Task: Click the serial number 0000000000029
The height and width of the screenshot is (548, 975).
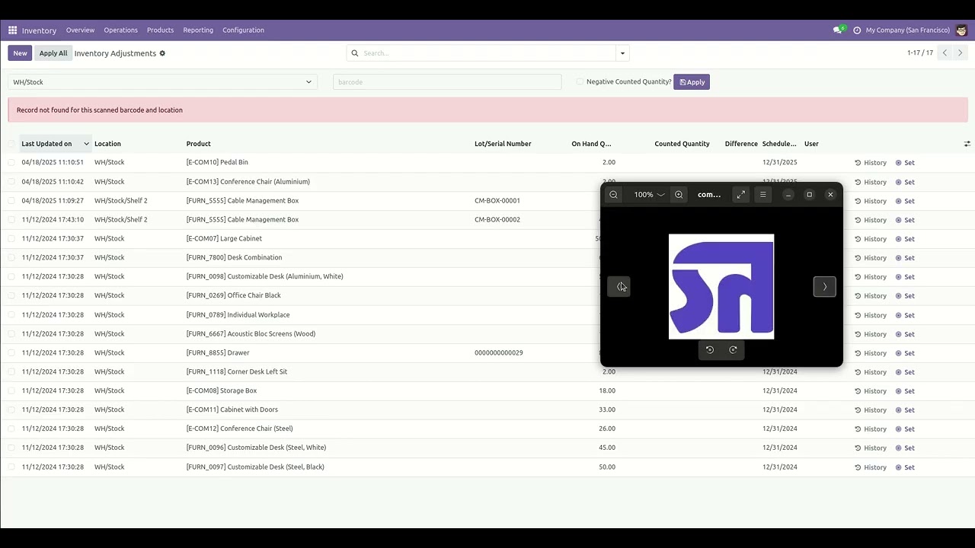Action: tap(499, 353)
